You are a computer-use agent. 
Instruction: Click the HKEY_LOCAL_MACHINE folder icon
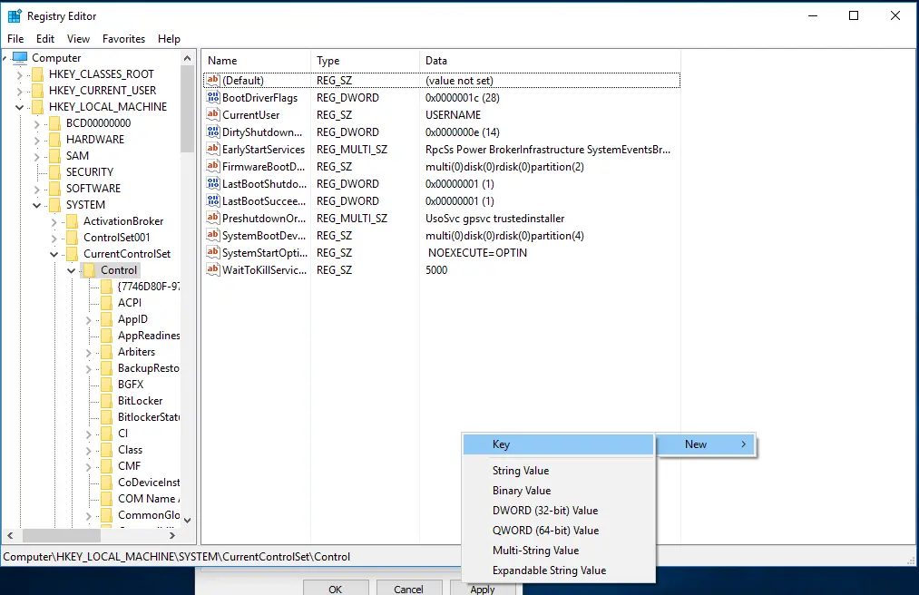coord(37,107)
